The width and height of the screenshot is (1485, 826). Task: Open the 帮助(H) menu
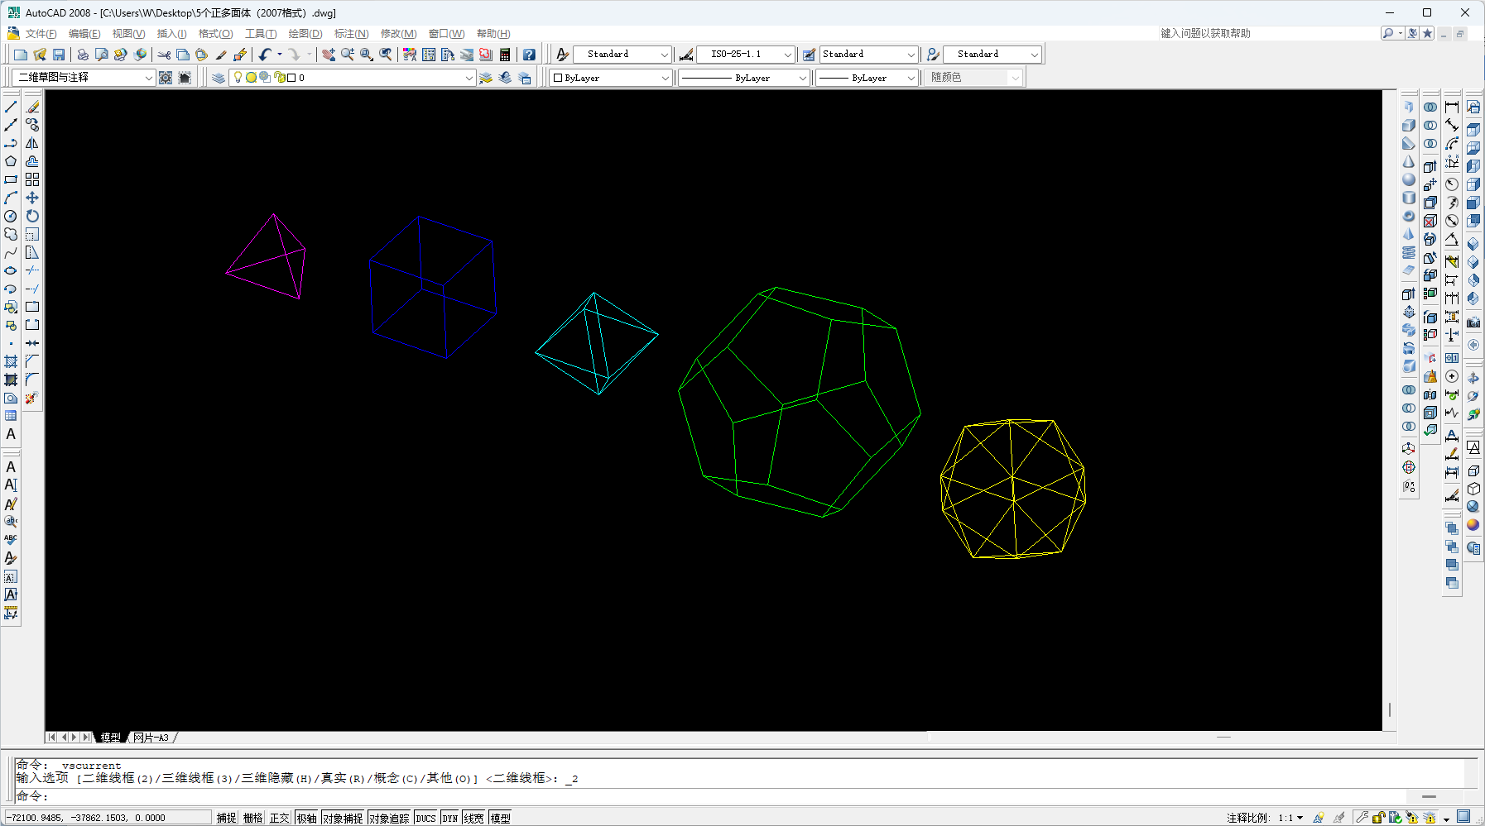[x=493, y=34]
